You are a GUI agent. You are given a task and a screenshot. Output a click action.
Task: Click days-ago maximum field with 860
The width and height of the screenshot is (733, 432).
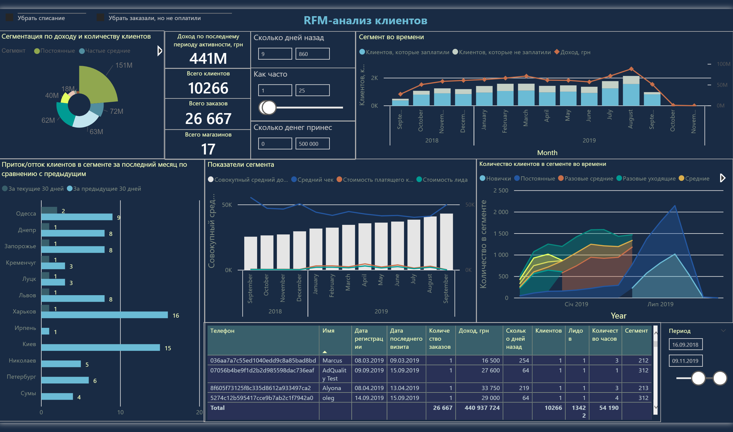[312, 54]
